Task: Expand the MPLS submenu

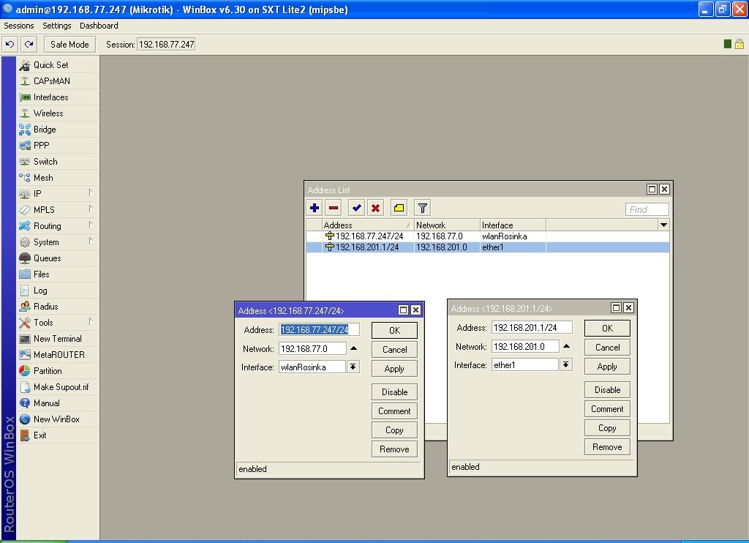Action: click(x=90, y=209)
